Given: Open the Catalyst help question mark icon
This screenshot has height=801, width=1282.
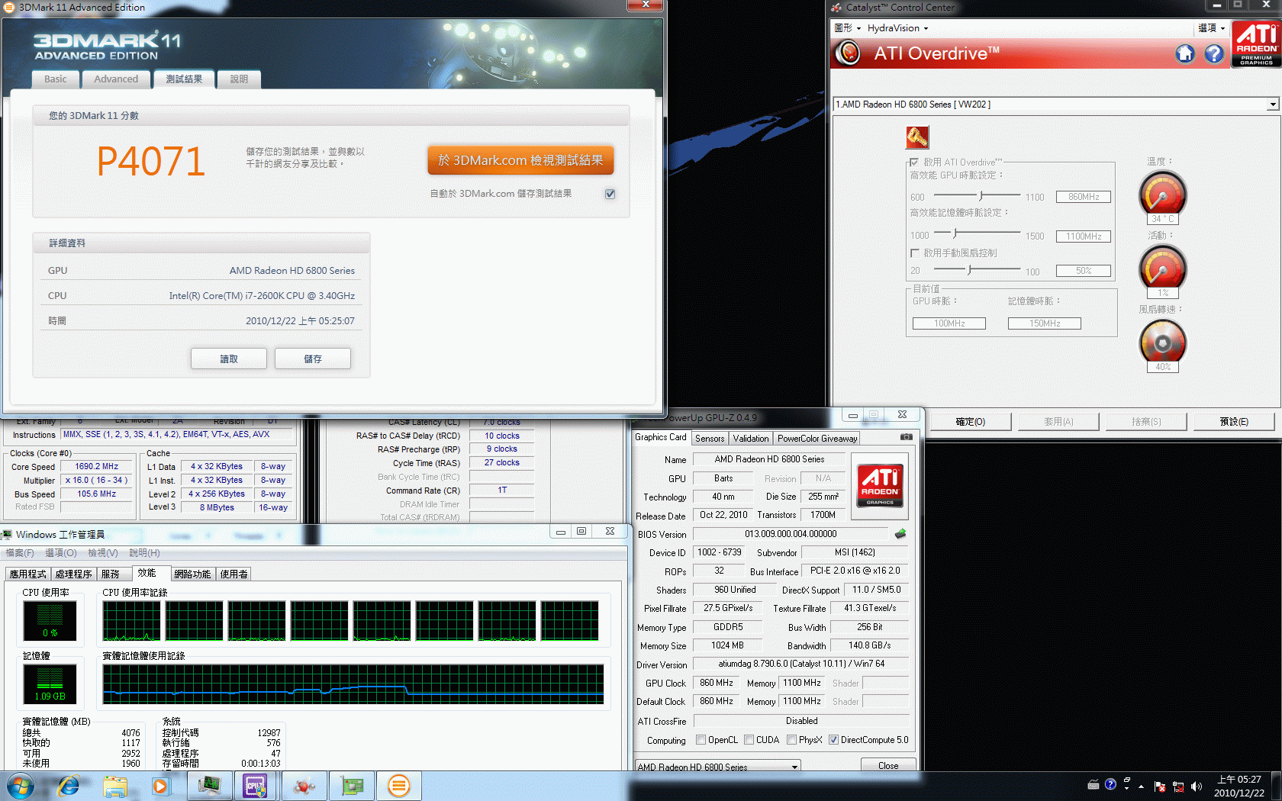Looking at the screenshot, I should (x=1213, y=53).
